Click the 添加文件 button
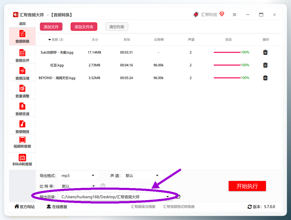 [x=51, y=27]
